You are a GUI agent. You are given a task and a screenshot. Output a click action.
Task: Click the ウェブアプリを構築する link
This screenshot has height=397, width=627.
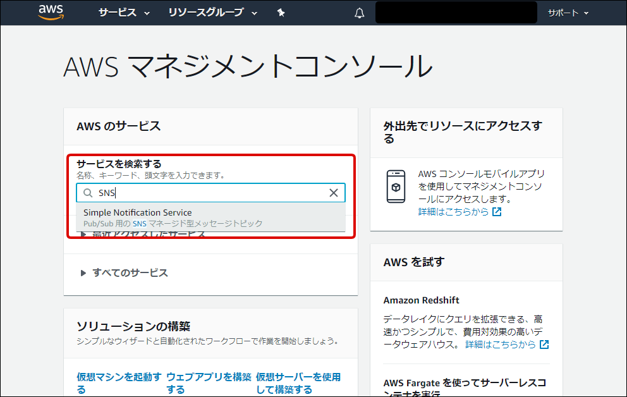click(209, 383)
